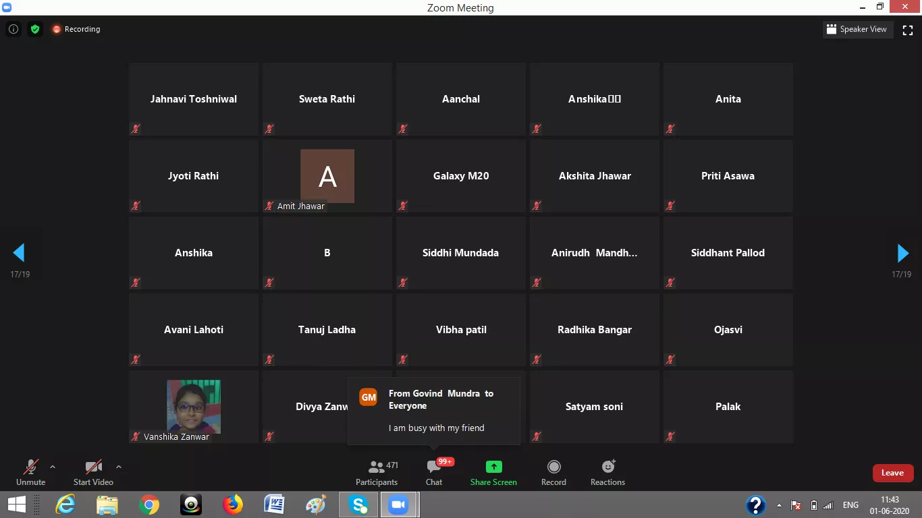The width and height of the screenshot is (922, 518).
Task: Click the green Share Screen icon
Action: (x=493, y=467)
